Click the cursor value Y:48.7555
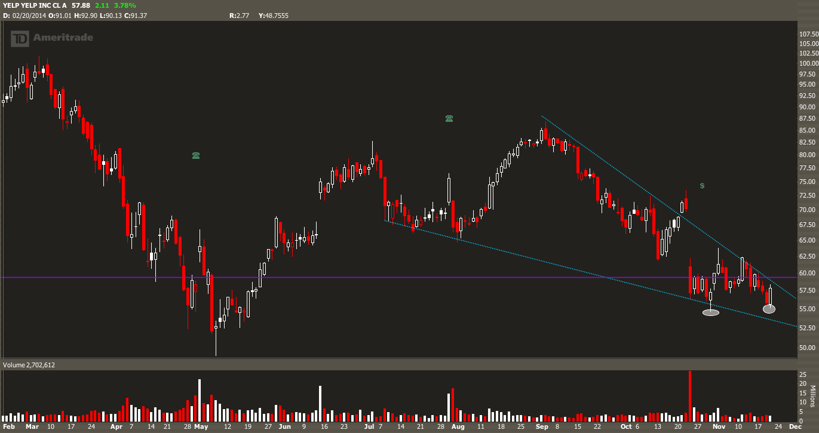 coord(274,15)
